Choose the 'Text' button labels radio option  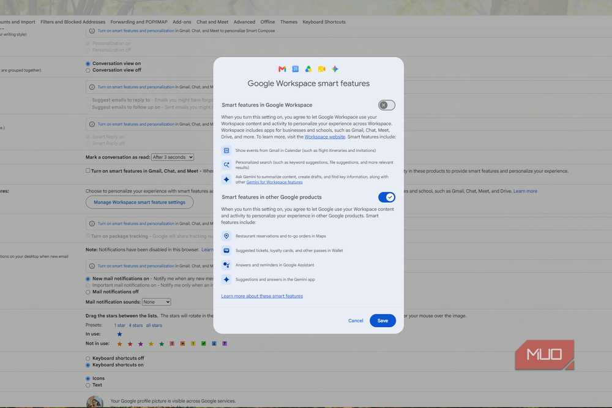tap(88, 385)
